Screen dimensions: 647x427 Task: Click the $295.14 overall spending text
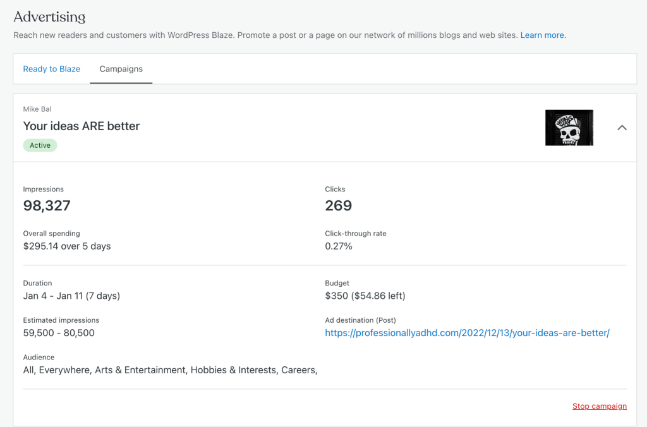coord(67,246)
